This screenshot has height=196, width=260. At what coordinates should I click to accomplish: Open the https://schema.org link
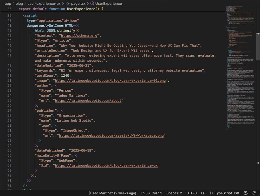pos(79,35)
